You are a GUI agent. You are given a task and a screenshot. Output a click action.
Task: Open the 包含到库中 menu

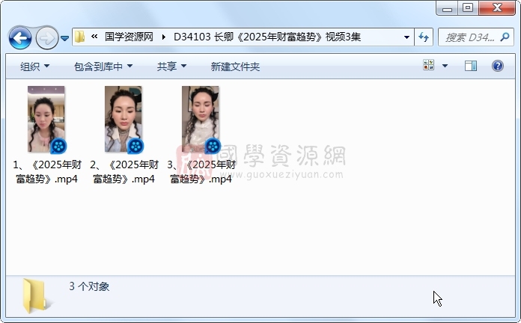coord(103,67)
